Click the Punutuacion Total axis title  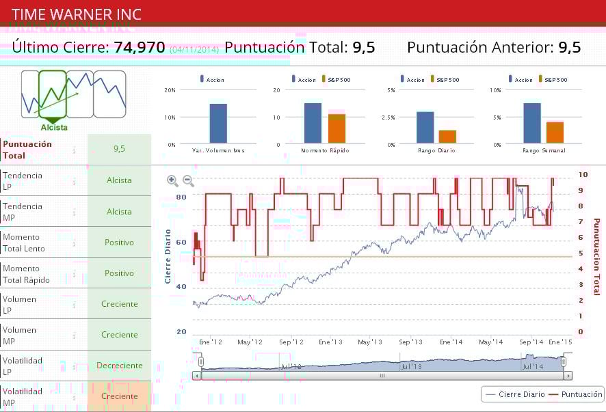pyautogui.click(x=597, y=257)
